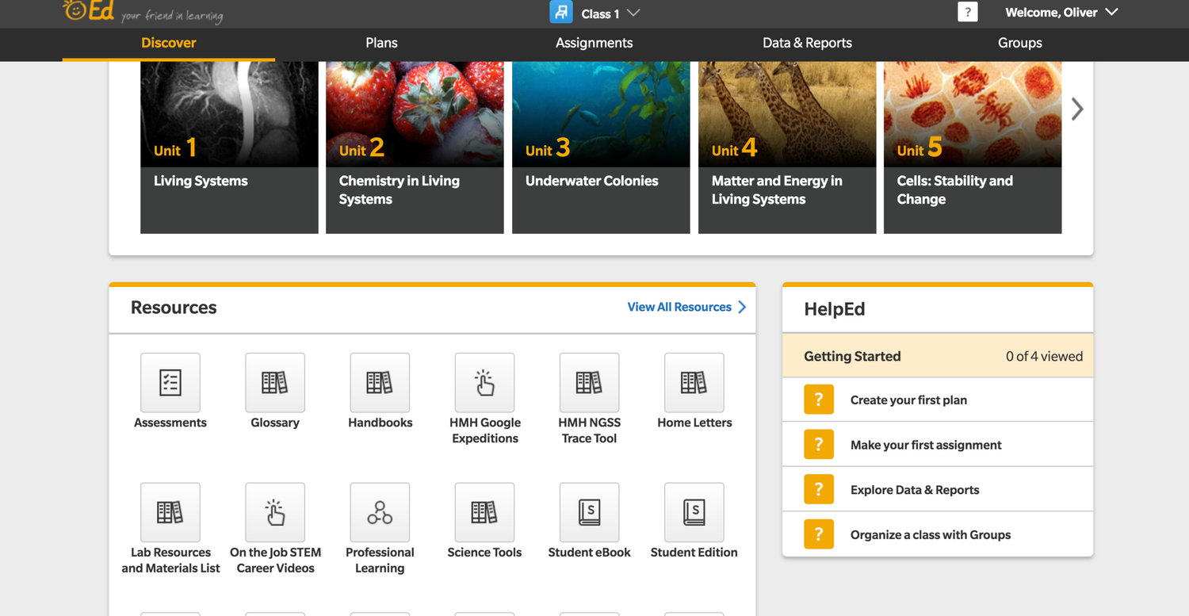1189x616 pixels.
Task: Open the Assignments tab
Action: tap(594, 44)
